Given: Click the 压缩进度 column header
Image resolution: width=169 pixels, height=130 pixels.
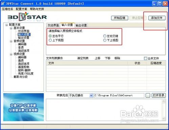Looking at the screenshot, I should [x=156, y=63].
